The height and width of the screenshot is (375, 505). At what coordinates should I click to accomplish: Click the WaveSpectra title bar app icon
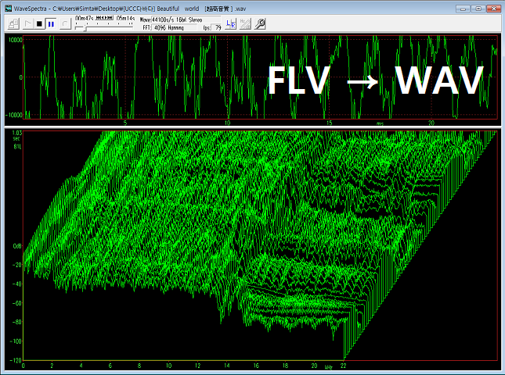click(x=8, y=6)
